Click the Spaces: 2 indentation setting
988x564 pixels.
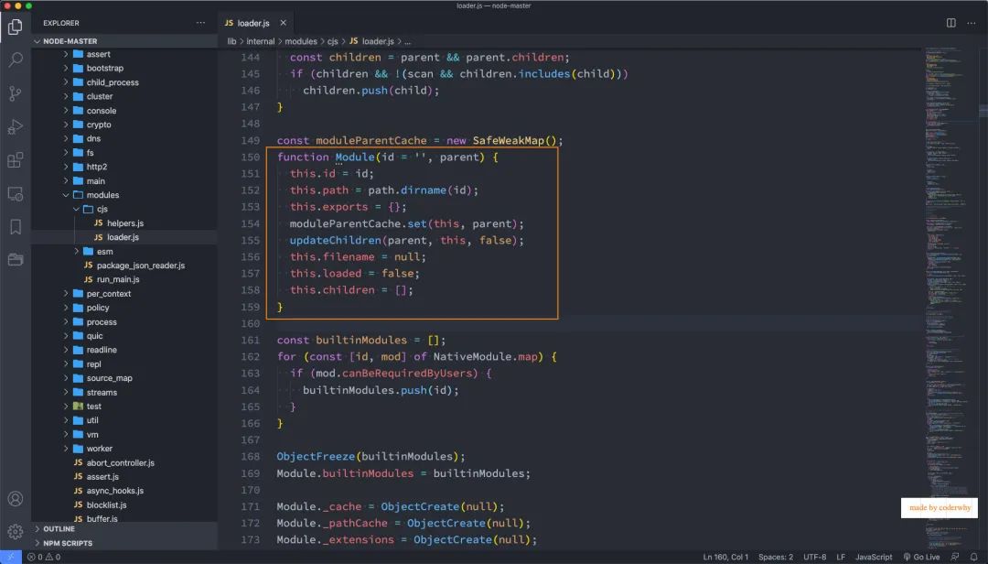776,557
